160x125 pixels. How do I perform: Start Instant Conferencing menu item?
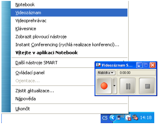(x=69, y=45)
